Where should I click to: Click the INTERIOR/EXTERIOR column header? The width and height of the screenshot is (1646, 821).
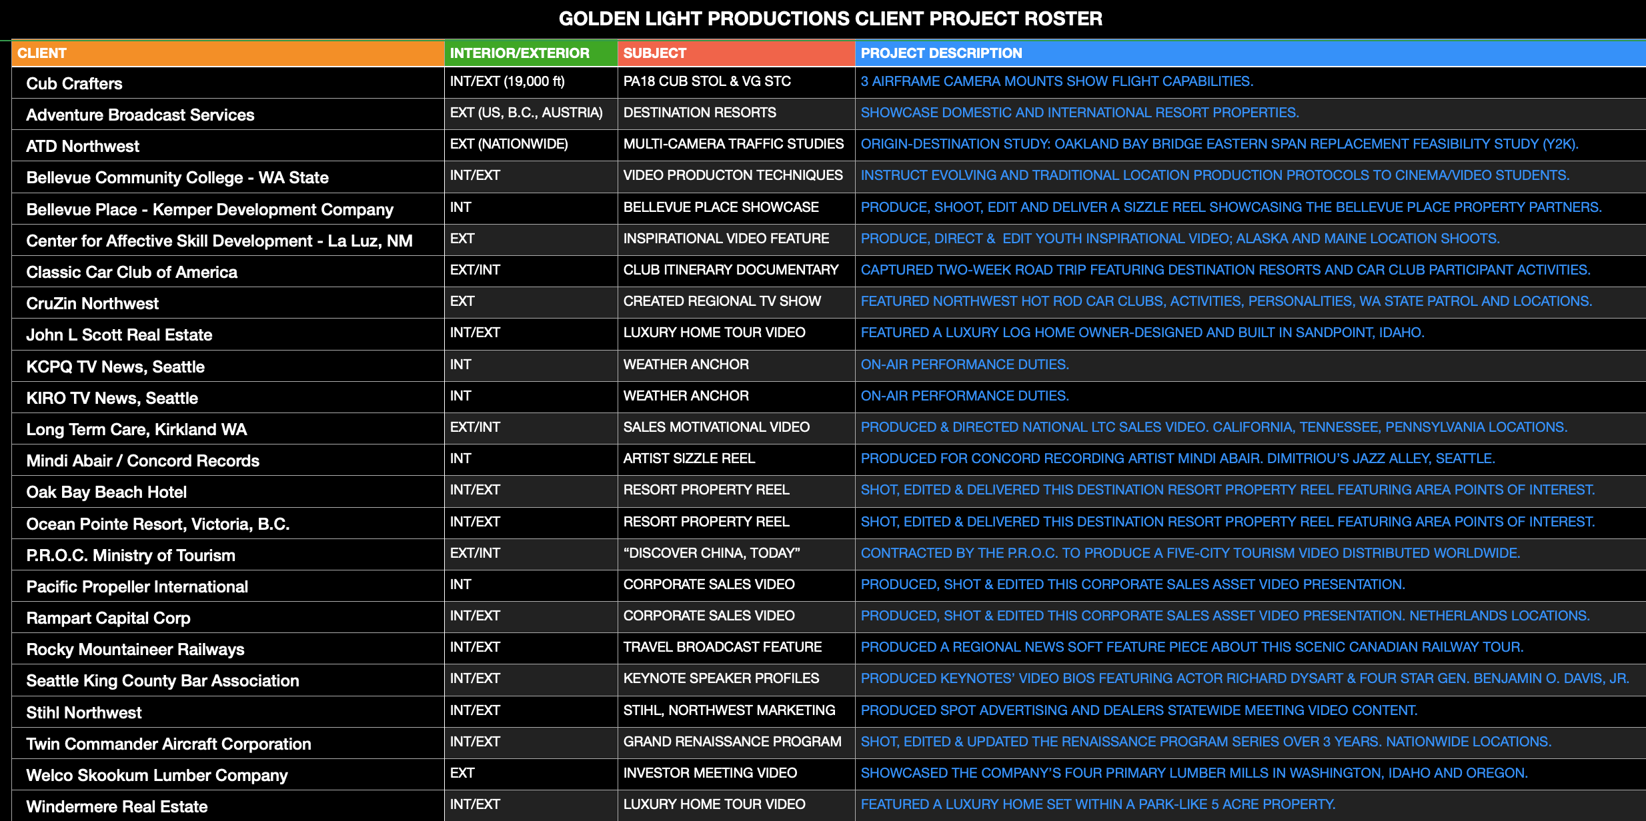point(520,53)
